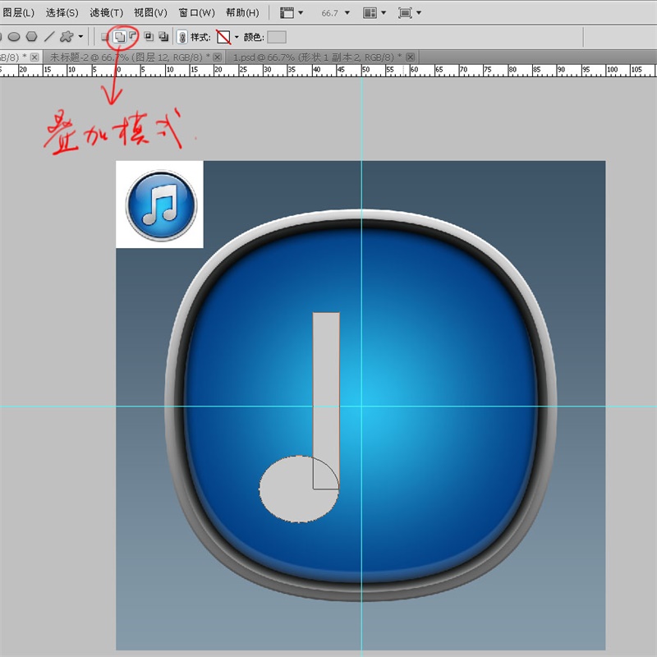This screenshot has width=657, height=657.
Task: Open the zoom level 66.7 dropdown
Action: click(347, 12)
